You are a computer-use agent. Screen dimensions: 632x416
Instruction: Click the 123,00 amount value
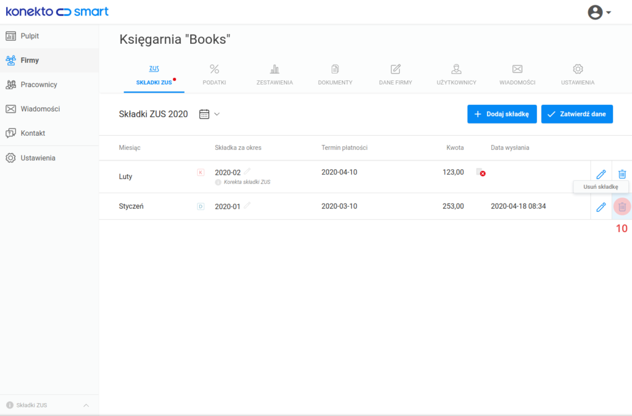coord(453,172)
